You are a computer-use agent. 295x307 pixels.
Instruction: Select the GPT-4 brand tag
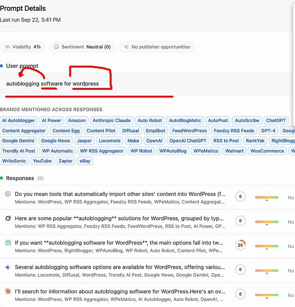(268, 130)
